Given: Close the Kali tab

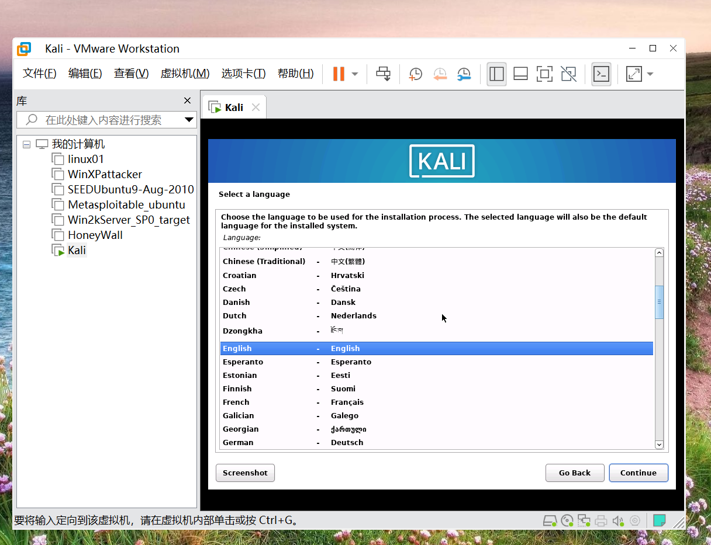Looking at the screenshot, I should pos(256,107).
